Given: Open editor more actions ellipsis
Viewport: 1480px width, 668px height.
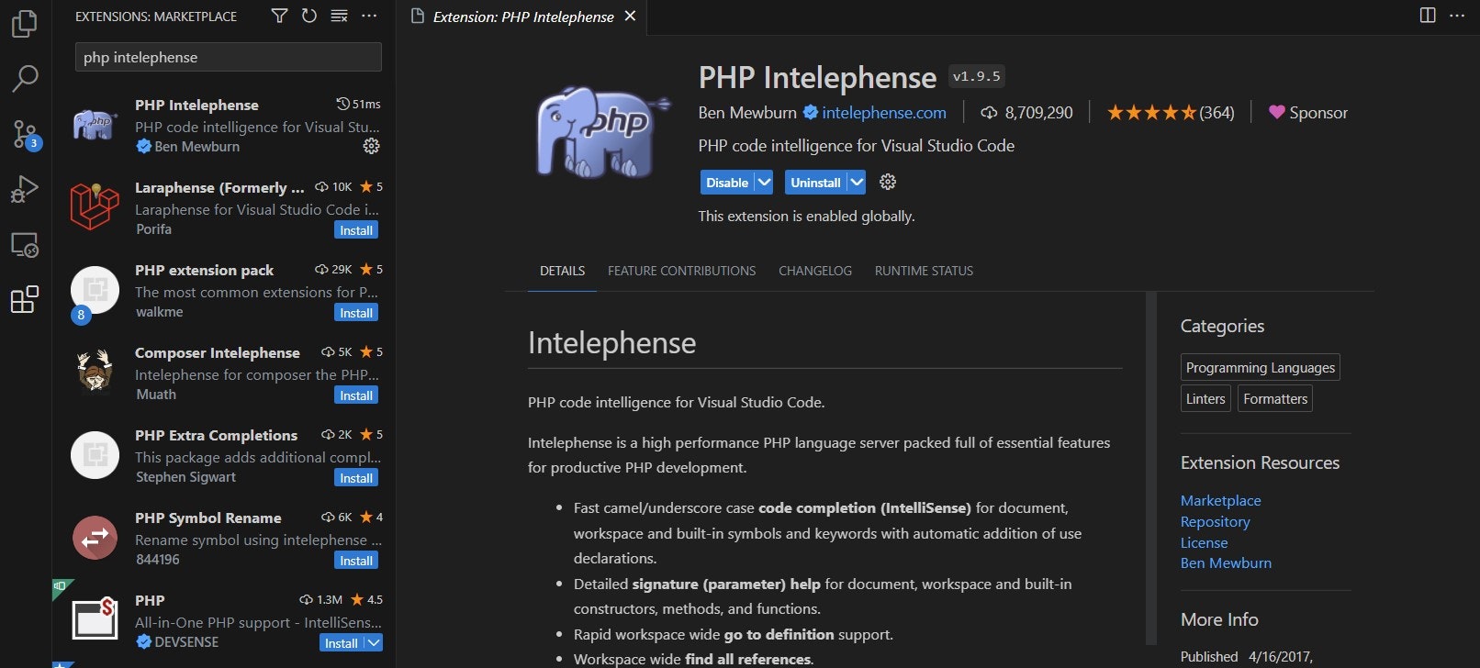Looking at the screenshot, I should tap(1457, 16).
